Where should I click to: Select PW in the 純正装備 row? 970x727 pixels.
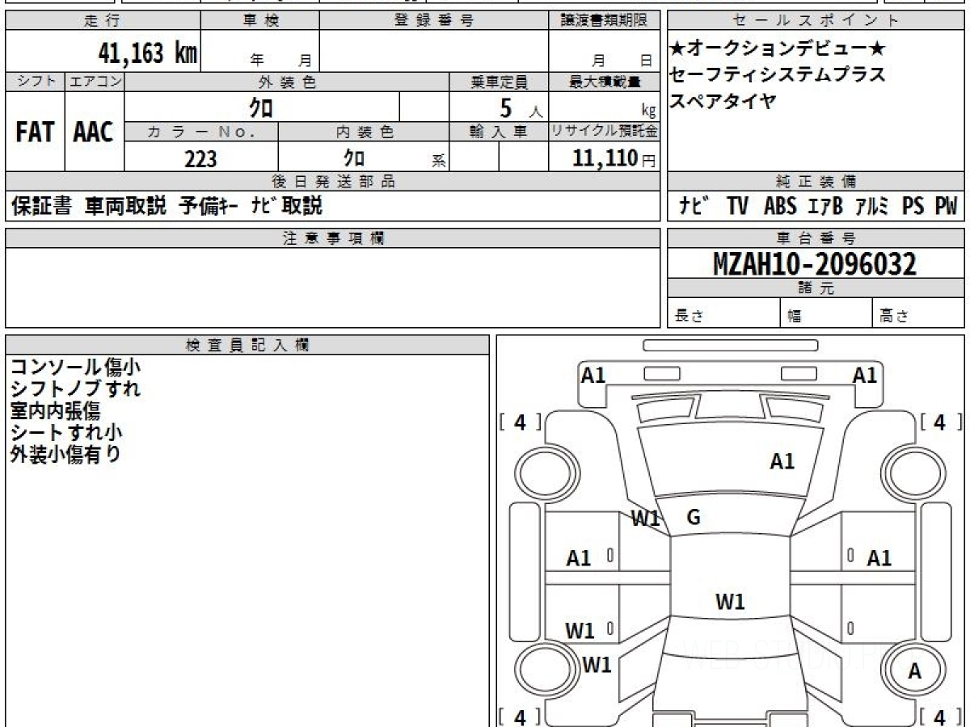coord(946,206)
